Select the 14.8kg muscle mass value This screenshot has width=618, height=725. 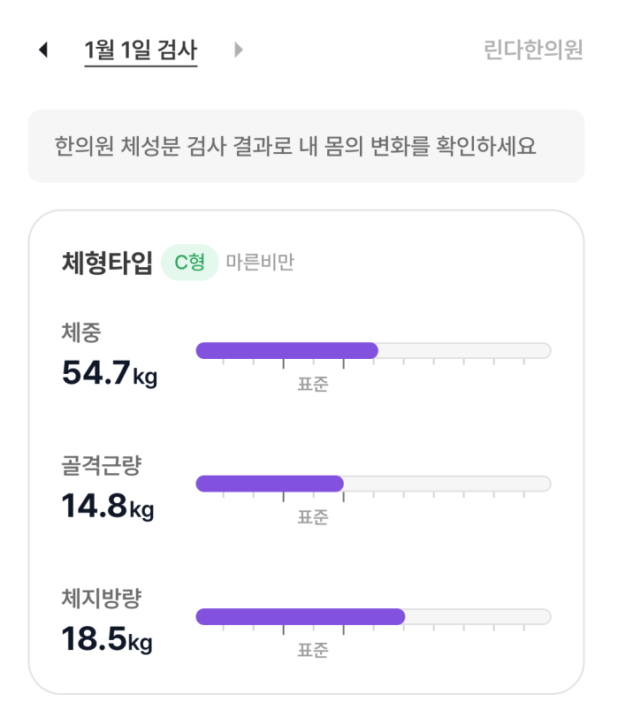(108, 507)
